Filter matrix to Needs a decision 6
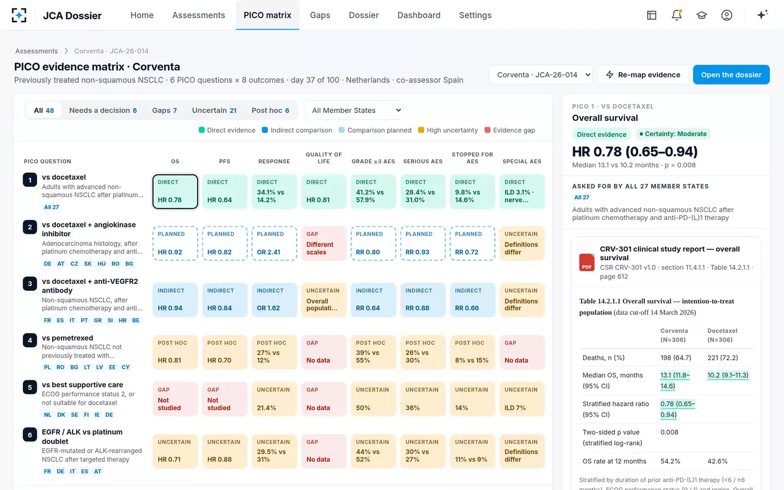This screenshot has height=490, width=784. [103, 111]
